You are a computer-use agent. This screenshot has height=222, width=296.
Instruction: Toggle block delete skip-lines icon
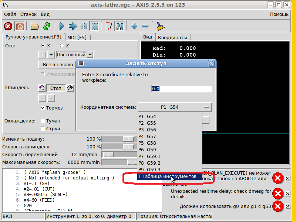[x=108, y=26]
